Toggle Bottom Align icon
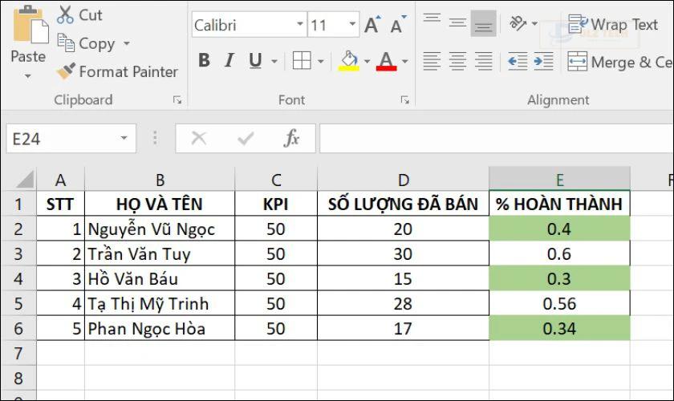 coord(484,23)
